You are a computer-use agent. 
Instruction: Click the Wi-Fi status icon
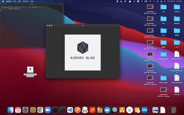point(150,1)
